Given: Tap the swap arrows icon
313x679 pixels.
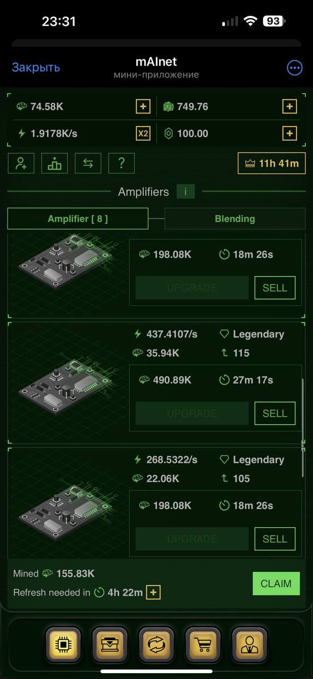Looking at the screenshot, I should point(88,163).
